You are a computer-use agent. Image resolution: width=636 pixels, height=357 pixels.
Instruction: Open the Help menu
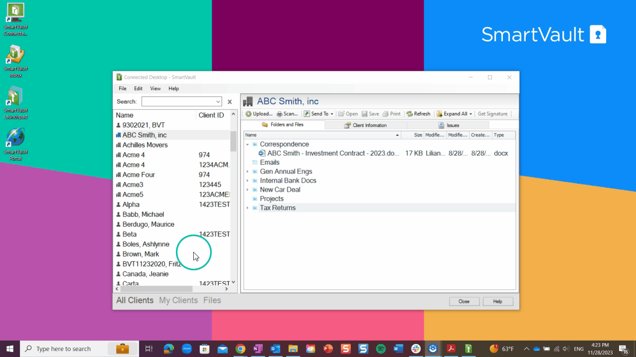click(173, 89)
